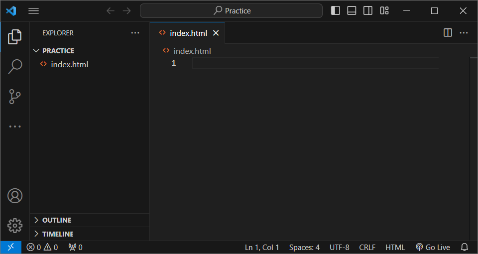Click the line number 1 gutter
Viewport: 478px width, 254px height.
[x=173, y=63]
